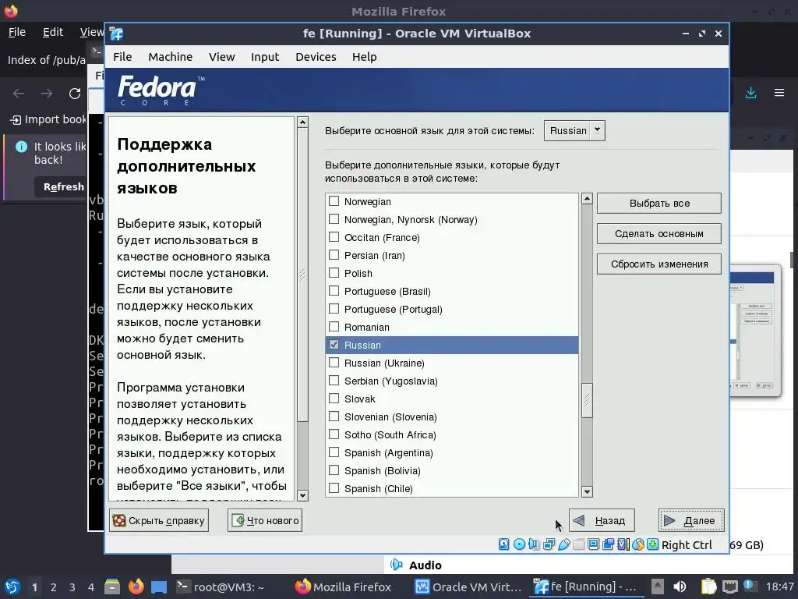Launch Firefox from taskbar quick launcher
The height and width of the screenshot is (599, 798).
coord(136,587)
